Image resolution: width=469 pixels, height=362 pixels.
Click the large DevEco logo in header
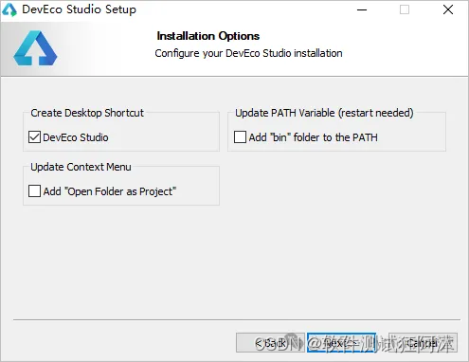(x=35, y=47)
